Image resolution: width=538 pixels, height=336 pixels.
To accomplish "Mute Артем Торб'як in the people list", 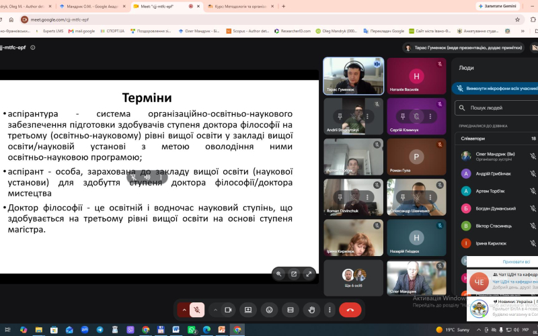I will [x=533, y=192].
